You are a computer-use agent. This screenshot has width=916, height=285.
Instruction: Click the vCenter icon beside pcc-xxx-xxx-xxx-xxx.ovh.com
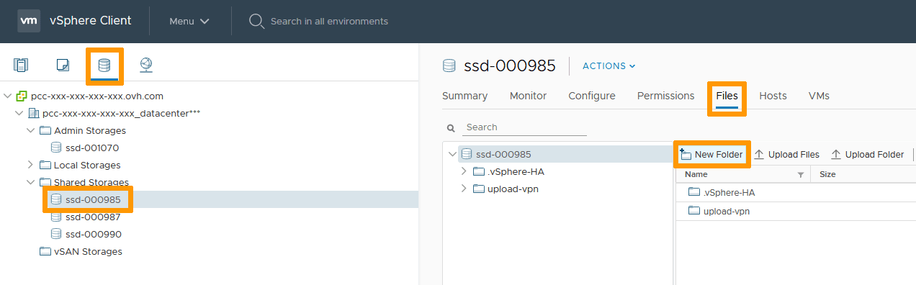pyautogui.click(x=22, y=96)
